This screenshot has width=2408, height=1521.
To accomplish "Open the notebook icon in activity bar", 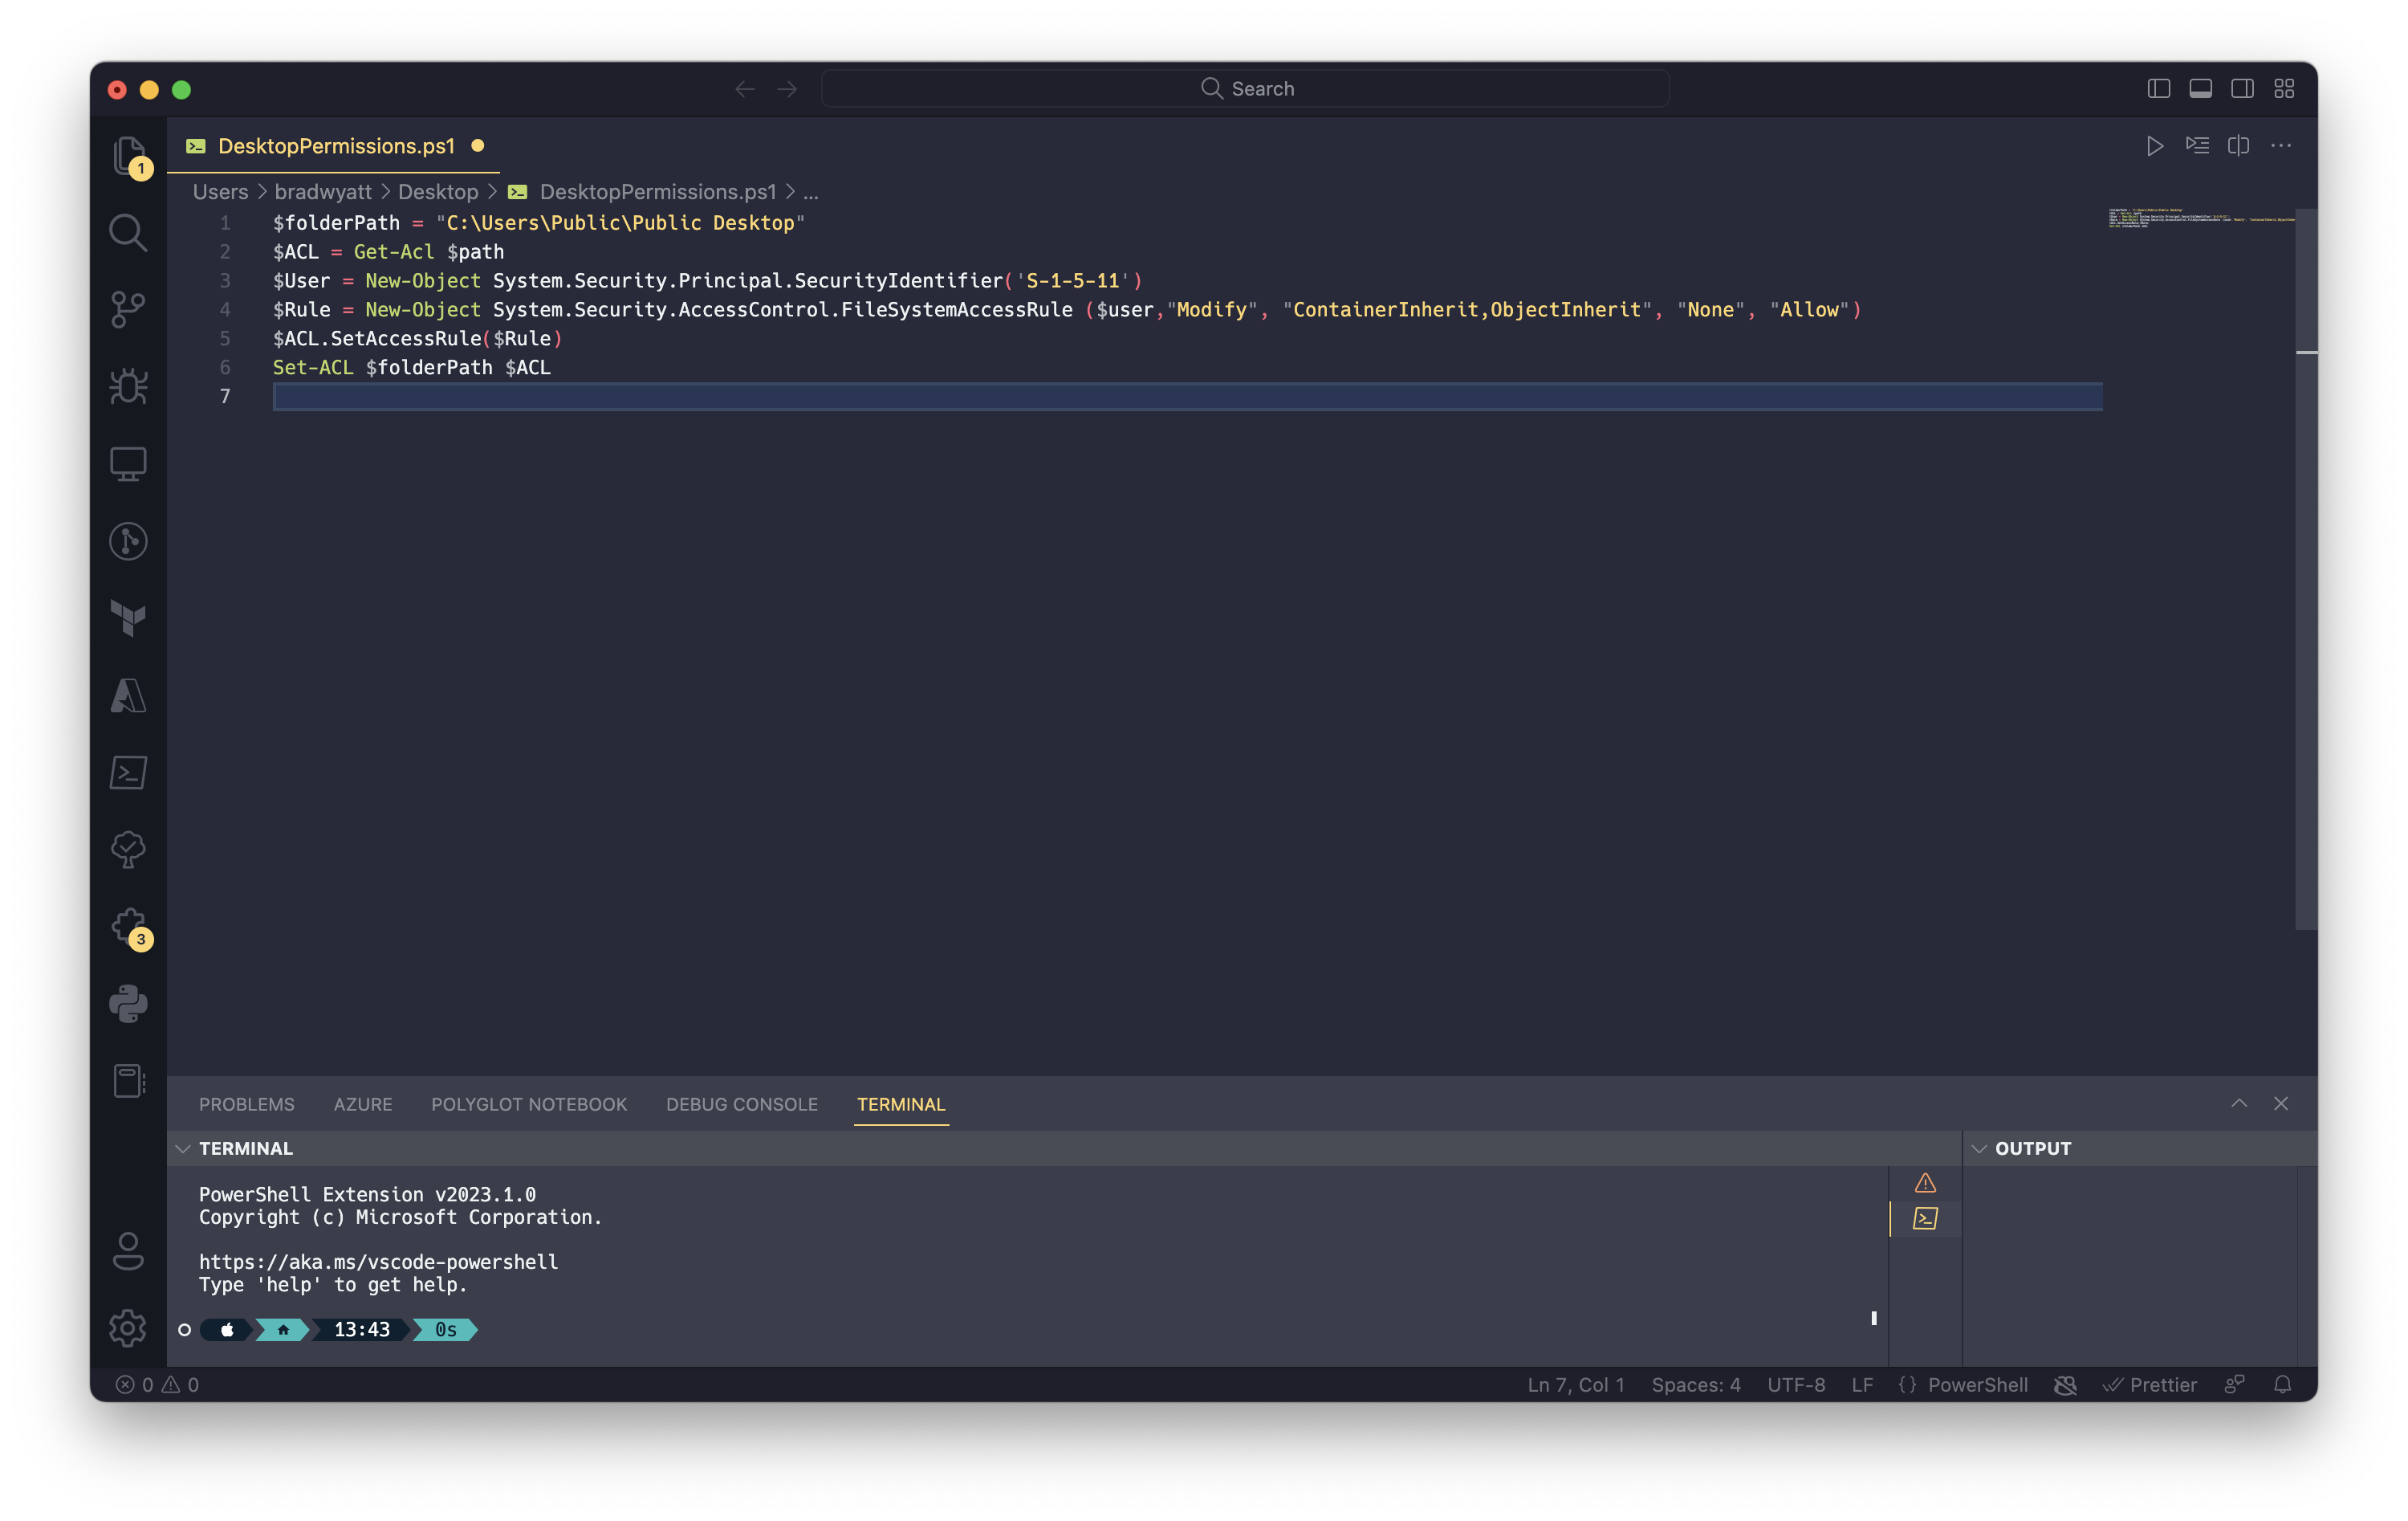I will point(128,1082).
